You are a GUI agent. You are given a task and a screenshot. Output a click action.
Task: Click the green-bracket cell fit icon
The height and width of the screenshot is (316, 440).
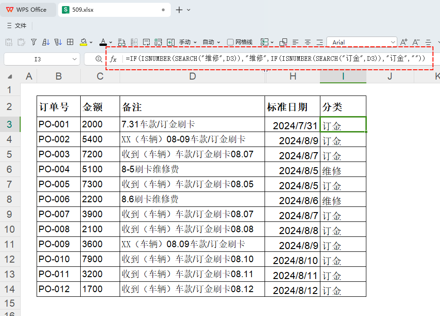click(x=158, y=42)
